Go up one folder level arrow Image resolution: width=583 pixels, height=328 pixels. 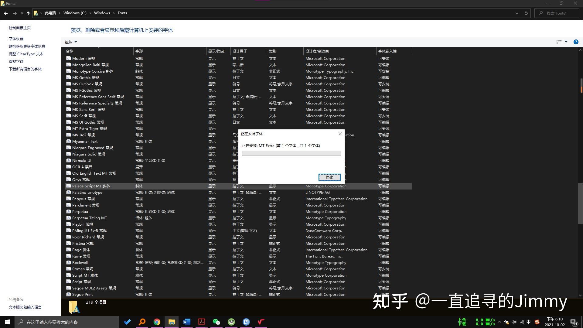(x=28, y=13)
